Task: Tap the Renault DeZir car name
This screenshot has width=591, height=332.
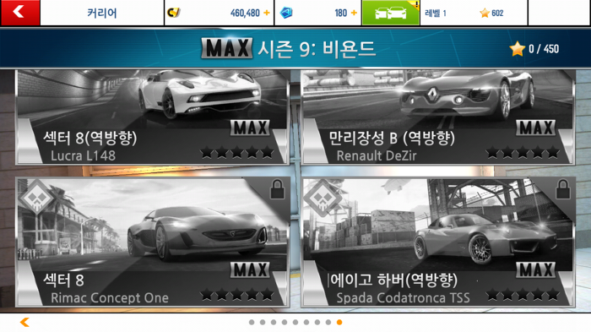Action: pyautogui.click(x=377, y=155)
